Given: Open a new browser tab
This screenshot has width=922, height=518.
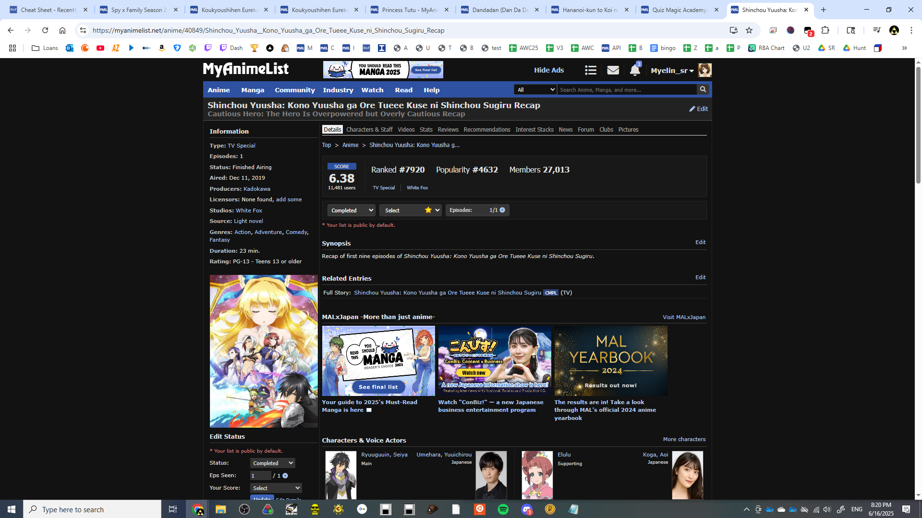Looking at the screenshot, I should [824, 10].
